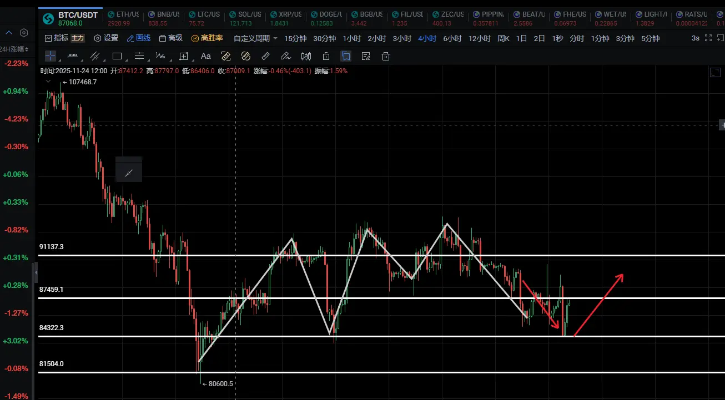The width and height of the screenshot is (725, 400).
Task: Open the BTC/USDT pair tab
Action: (71, 18)
